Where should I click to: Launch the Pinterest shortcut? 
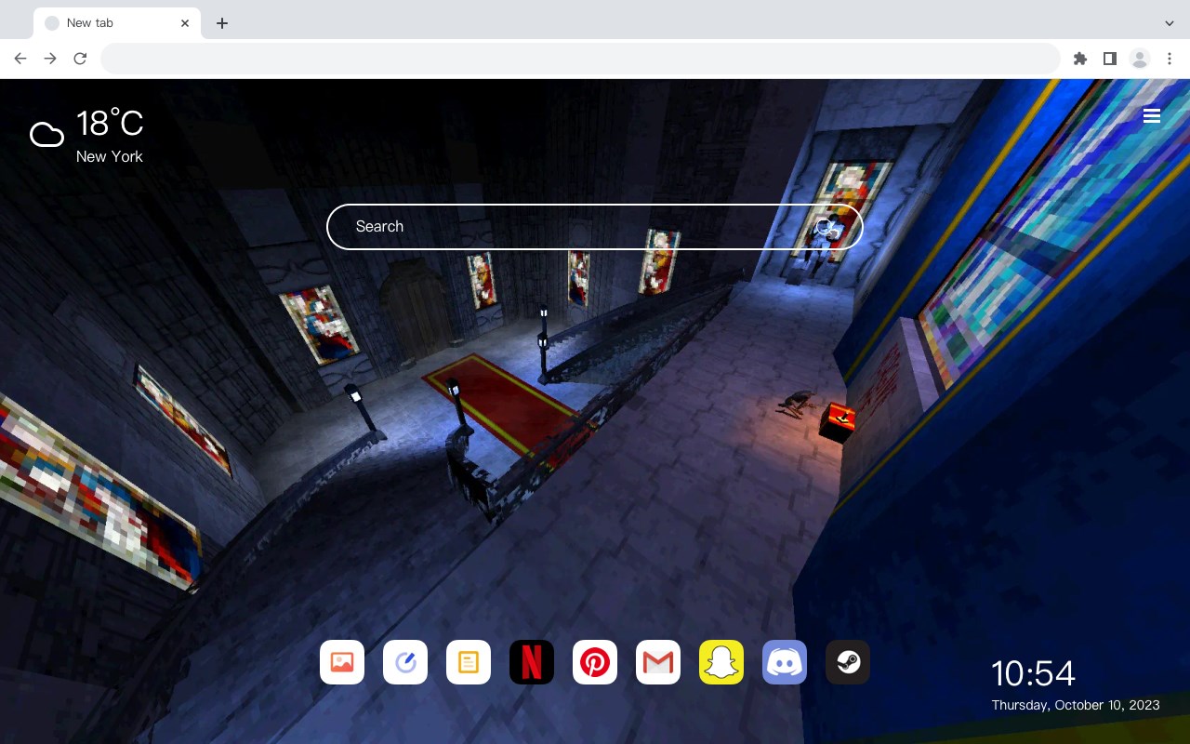point(595,662)
